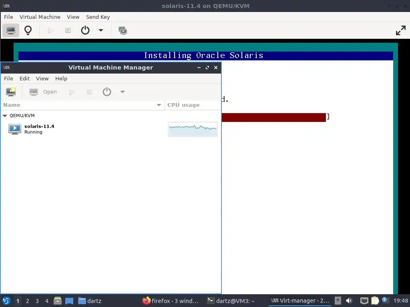Select the QEMU/KVM connection row
Image resolution: width=410 pixels, height=307 pixels.
pyautogui.click(x=111, y=116)
